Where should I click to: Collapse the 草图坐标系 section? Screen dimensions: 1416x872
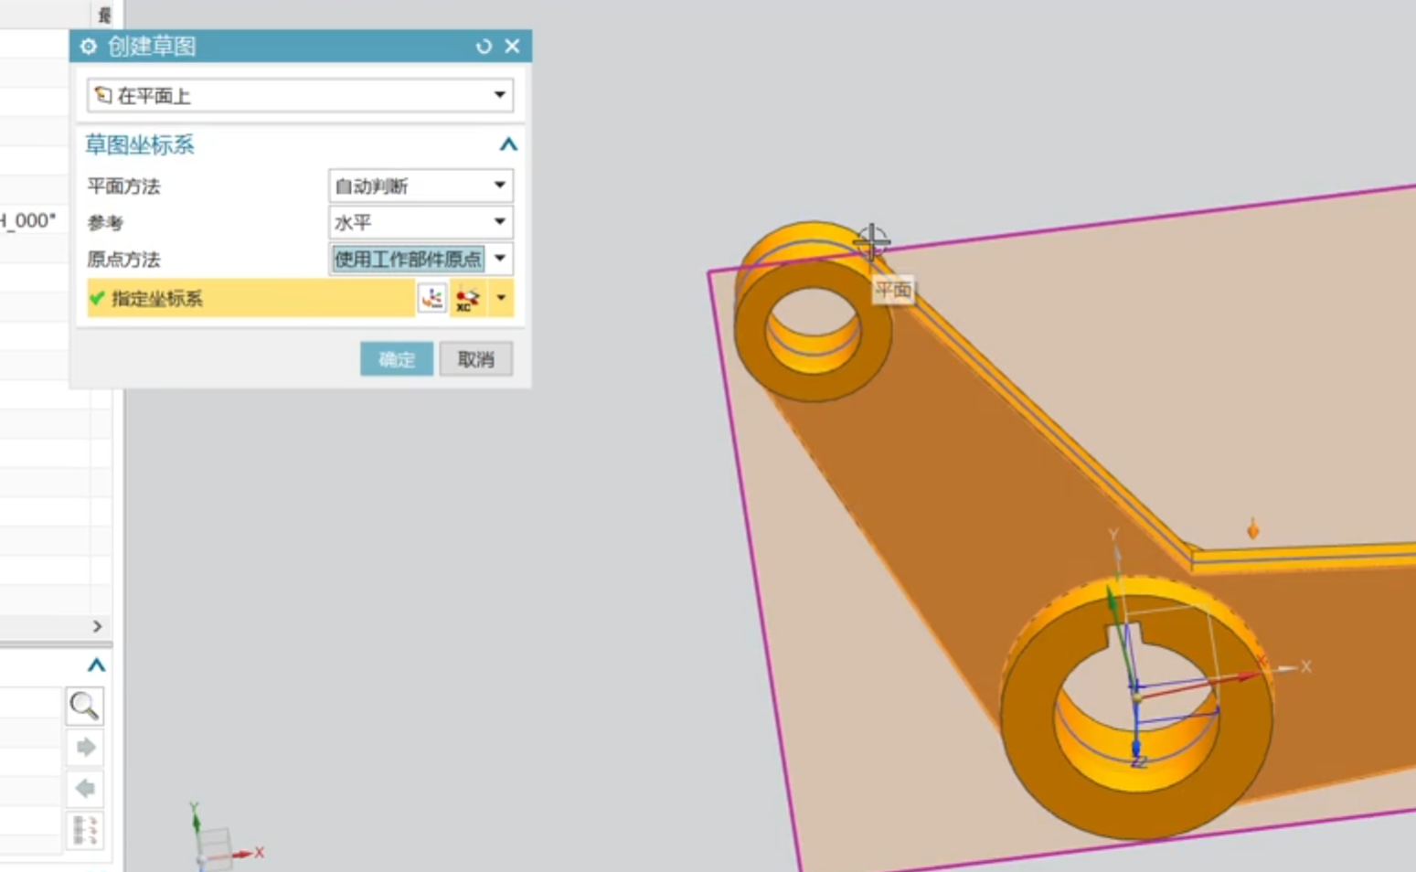pos(508,144)
